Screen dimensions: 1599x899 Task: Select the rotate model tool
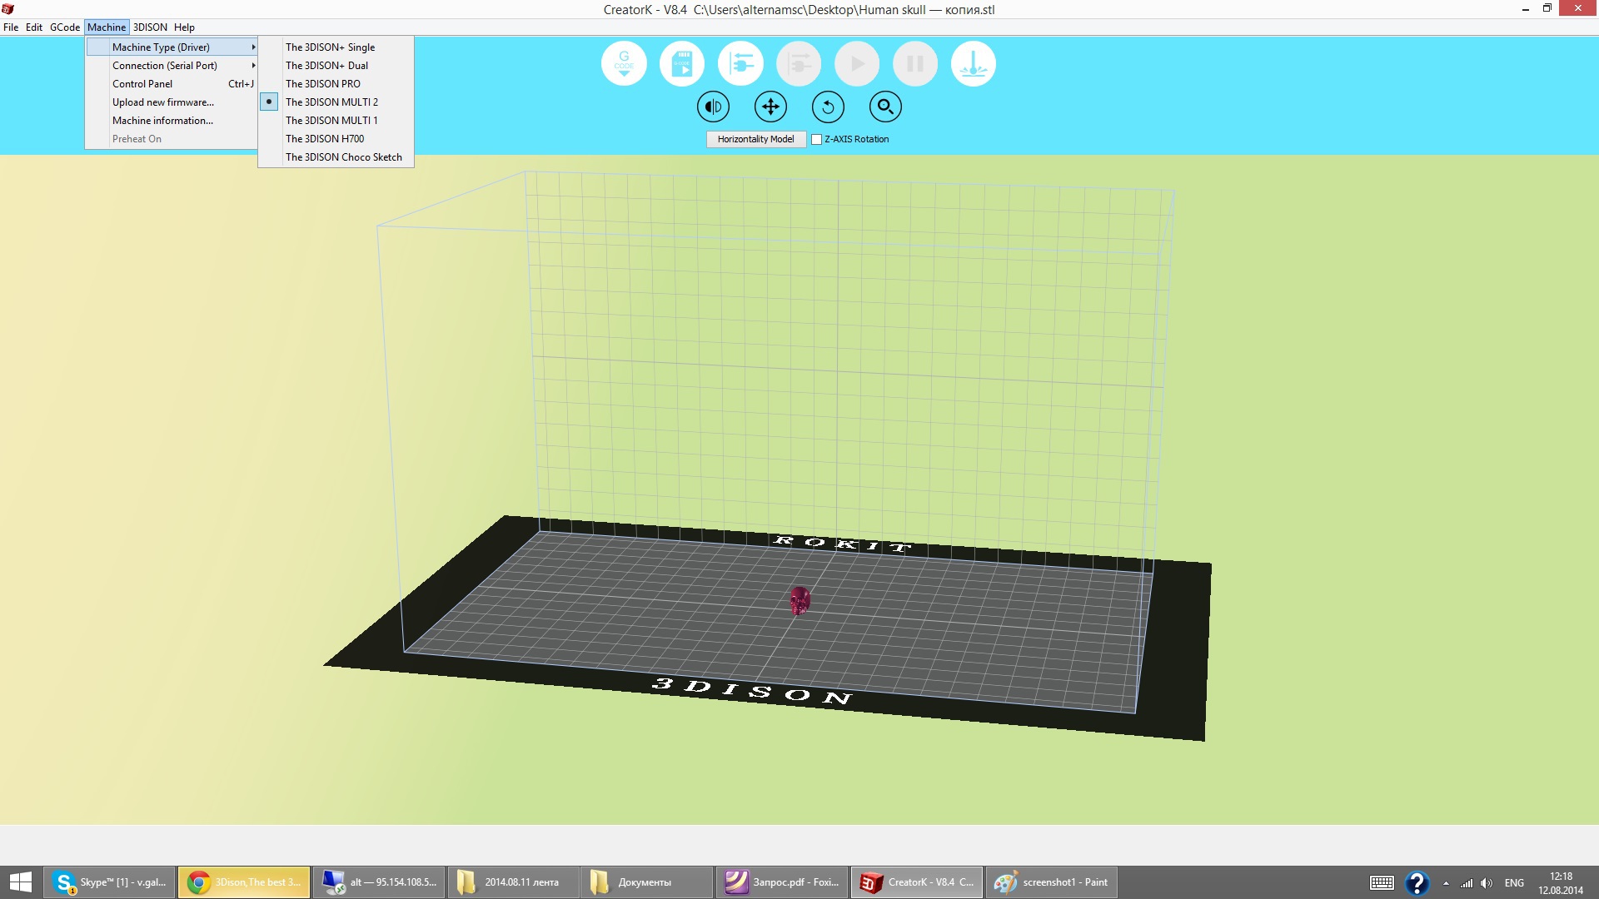(x=828, y=107)
